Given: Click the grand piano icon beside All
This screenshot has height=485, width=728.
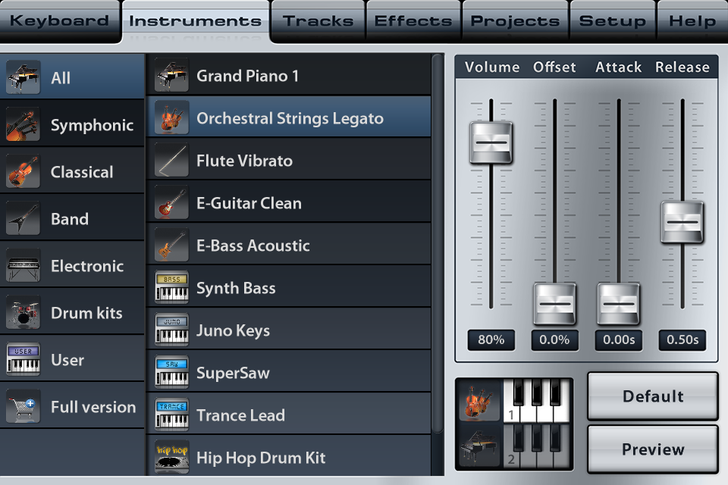Looking at the screenshot, I should point(23,77).
